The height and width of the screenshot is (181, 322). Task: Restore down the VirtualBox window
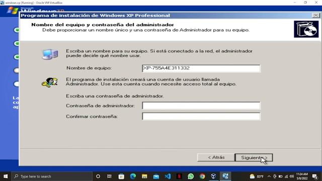[x=305, y=3]
